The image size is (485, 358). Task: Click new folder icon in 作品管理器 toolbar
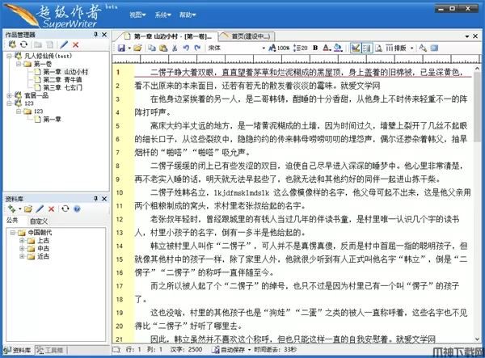pos(38,44)
